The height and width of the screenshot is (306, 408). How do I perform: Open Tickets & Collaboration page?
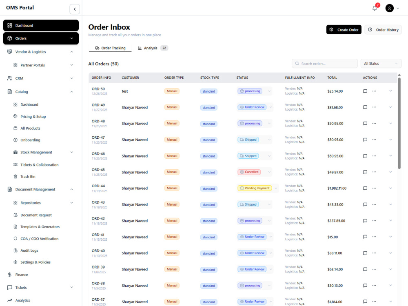pos(40,165)
